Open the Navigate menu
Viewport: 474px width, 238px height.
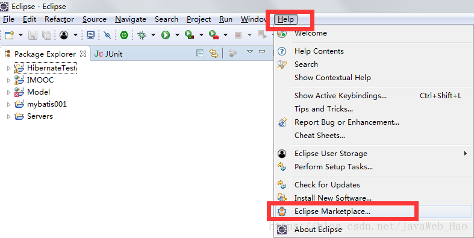point(131,19)
